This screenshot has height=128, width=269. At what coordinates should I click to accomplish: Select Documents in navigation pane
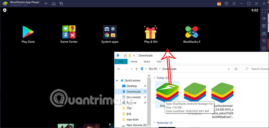click(x=134, y=97)
